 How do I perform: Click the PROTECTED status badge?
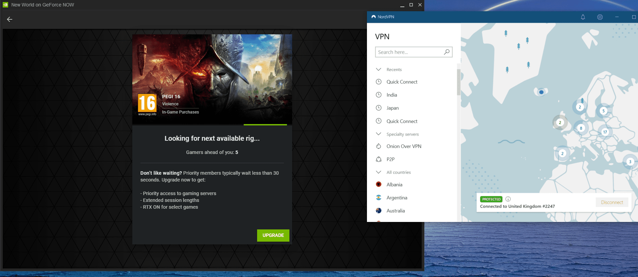click(x=491, y=199)
